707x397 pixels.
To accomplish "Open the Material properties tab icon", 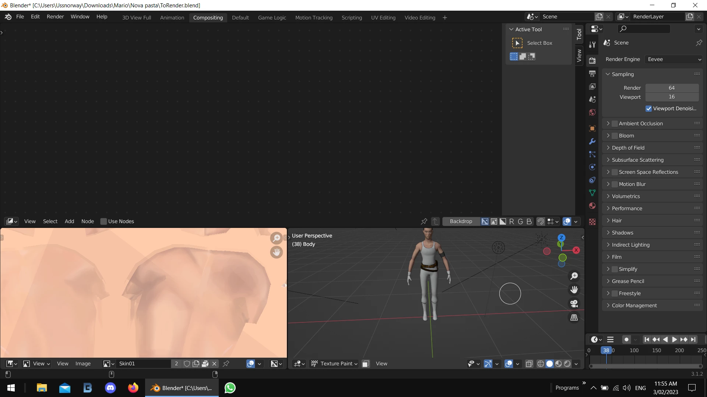I will [592, 206].
